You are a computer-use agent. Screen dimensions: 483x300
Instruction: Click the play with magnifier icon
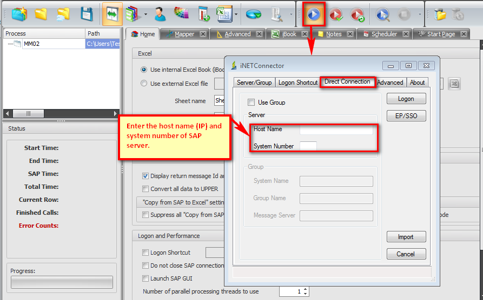(383, 14)
